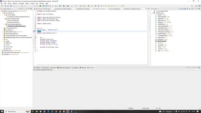201x113 pixels.
Task: Click the Save toolbar icon
Action: point(6,6)
